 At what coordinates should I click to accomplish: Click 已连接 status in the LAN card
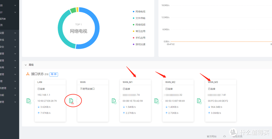(x=41, y=89)
